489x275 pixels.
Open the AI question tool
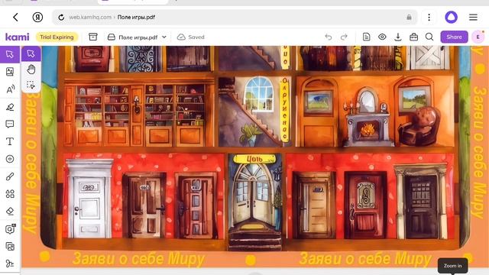pyautogui.click(x=10, y=229)
